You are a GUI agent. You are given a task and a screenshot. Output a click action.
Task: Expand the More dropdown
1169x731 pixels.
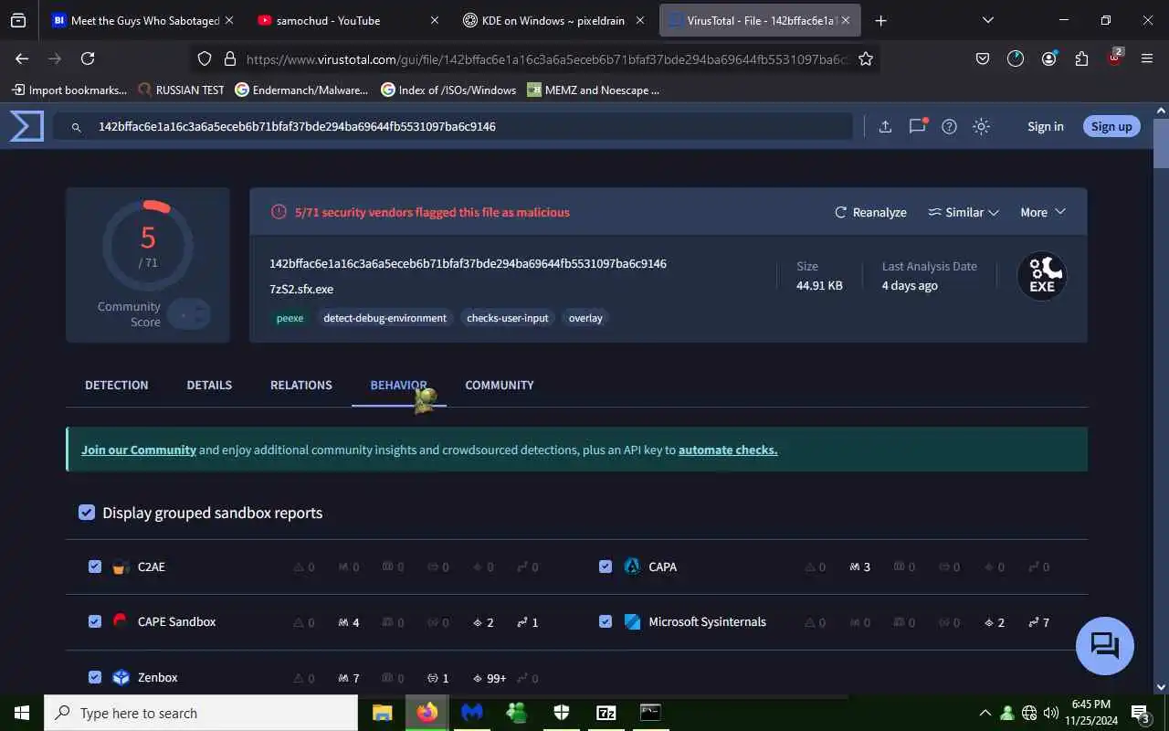pos(1043,212)
